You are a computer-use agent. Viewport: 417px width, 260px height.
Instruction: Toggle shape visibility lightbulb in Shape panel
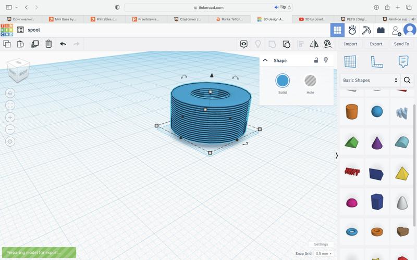326,60
